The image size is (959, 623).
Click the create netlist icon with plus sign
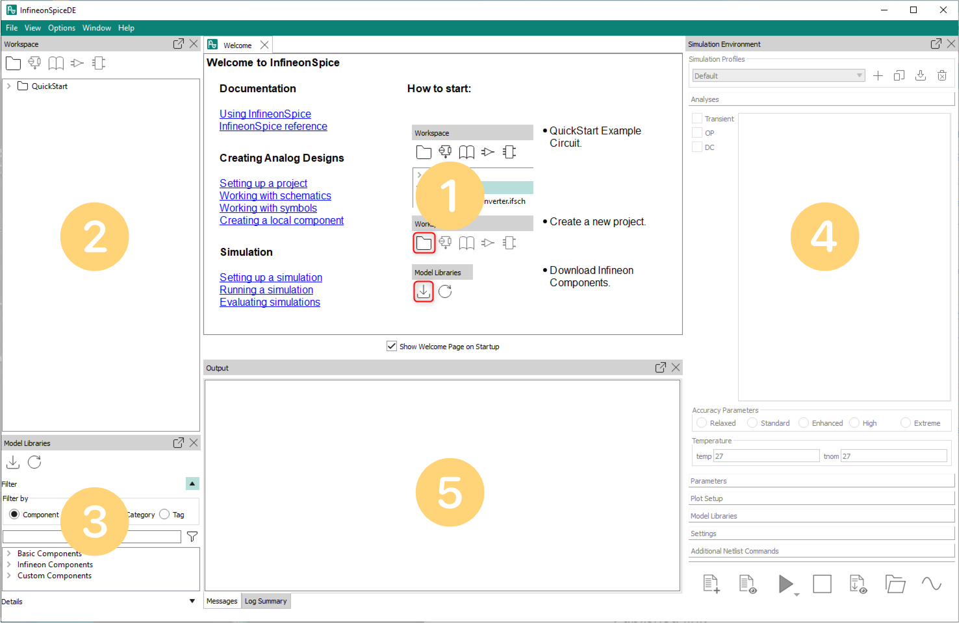tap(711, 584)
